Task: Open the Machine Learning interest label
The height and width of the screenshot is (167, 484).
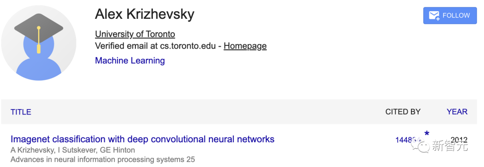Action: coord(130,60)
